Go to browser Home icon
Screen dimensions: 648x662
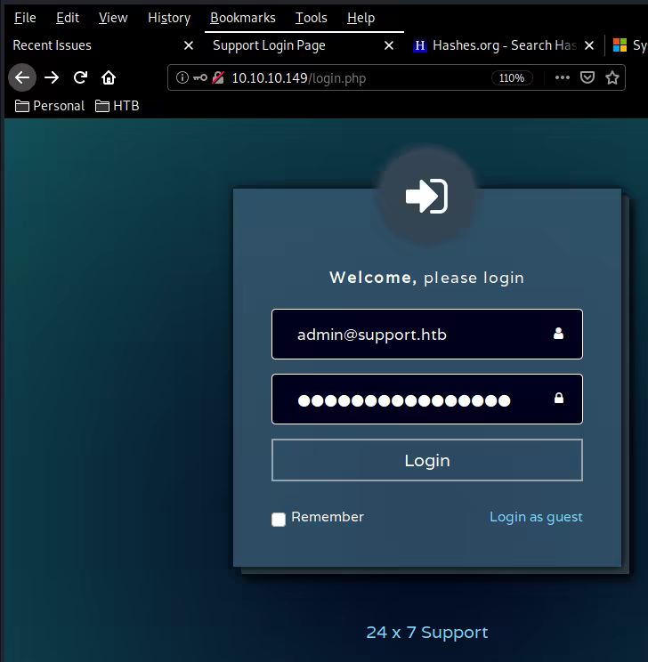(x=109, y=77)
